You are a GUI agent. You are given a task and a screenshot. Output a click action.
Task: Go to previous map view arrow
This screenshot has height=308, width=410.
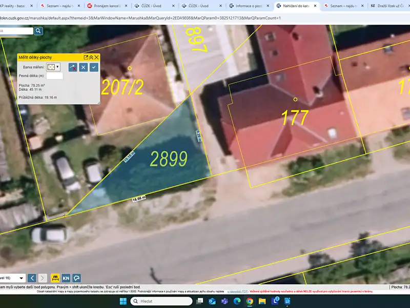pos(32,278)
